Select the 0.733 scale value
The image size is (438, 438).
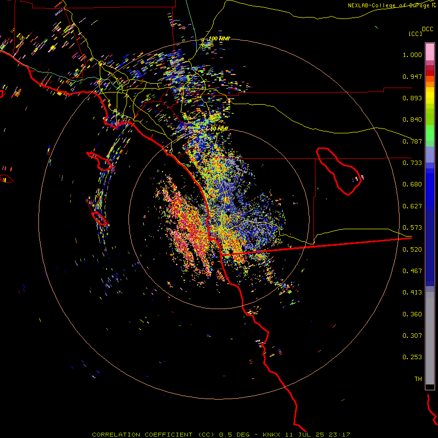(x=412, y=163)
